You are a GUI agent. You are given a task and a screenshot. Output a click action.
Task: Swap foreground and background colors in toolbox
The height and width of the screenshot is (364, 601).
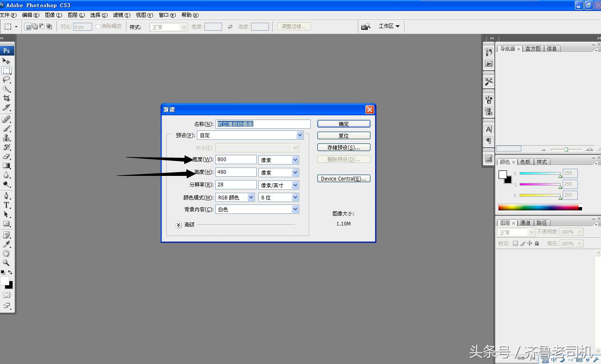(10, 272)
